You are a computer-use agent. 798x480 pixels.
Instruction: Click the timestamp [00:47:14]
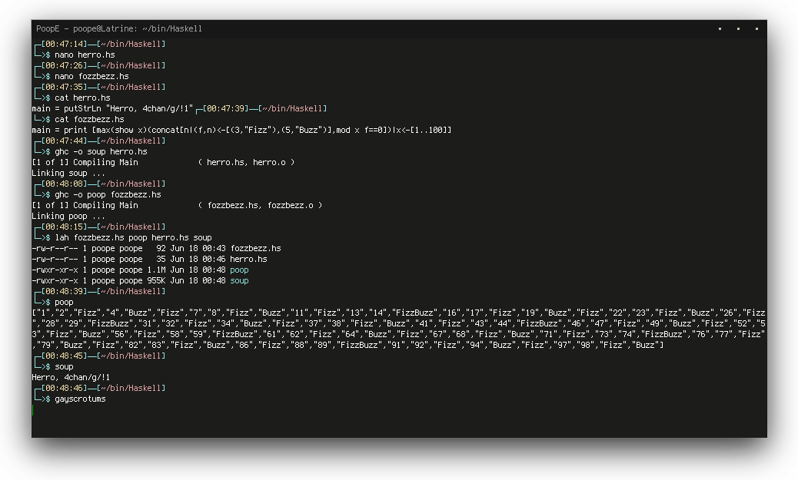[x=64, y=45]
